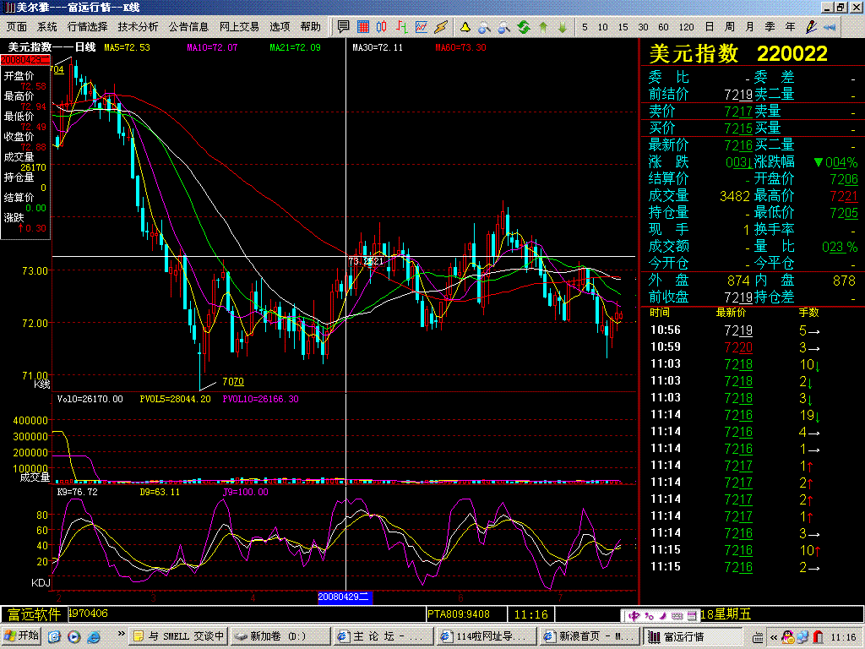The height and width of the screenshot is (649, 865).
Task: Switch to 120-minute period
Action: pyautogui.click(x=686, y=26)
